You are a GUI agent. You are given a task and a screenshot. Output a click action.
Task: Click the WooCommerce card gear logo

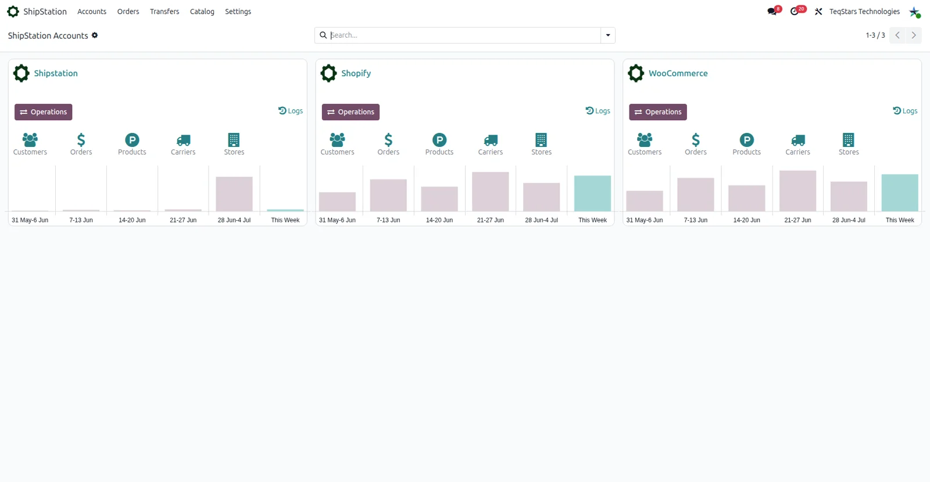pyautogui.click(x=636, y=73)
